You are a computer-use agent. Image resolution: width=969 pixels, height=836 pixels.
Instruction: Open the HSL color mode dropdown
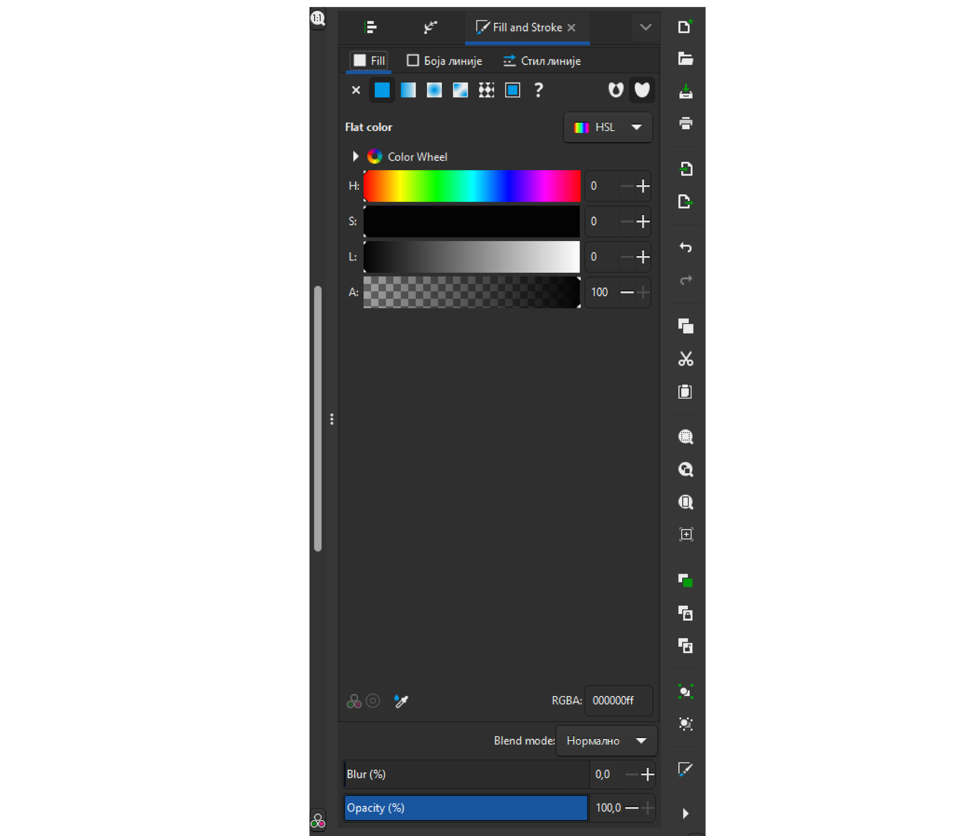point(608,127)
